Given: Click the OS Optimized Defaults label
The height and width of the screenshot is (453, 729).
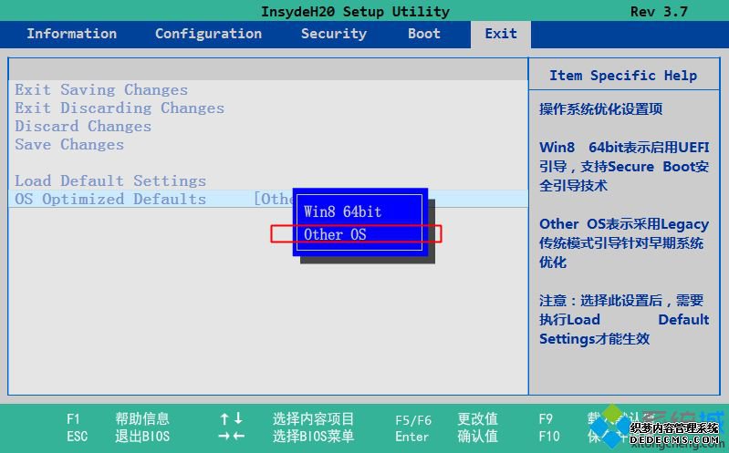Looking at the screenshot, I should point(110,199).
